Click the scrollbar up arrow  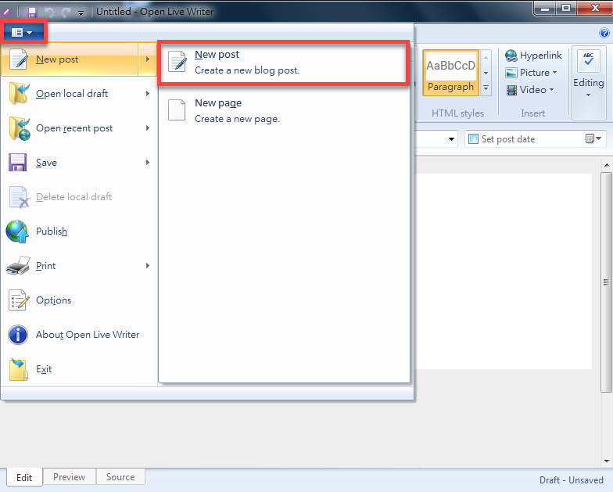coord(607,165)
